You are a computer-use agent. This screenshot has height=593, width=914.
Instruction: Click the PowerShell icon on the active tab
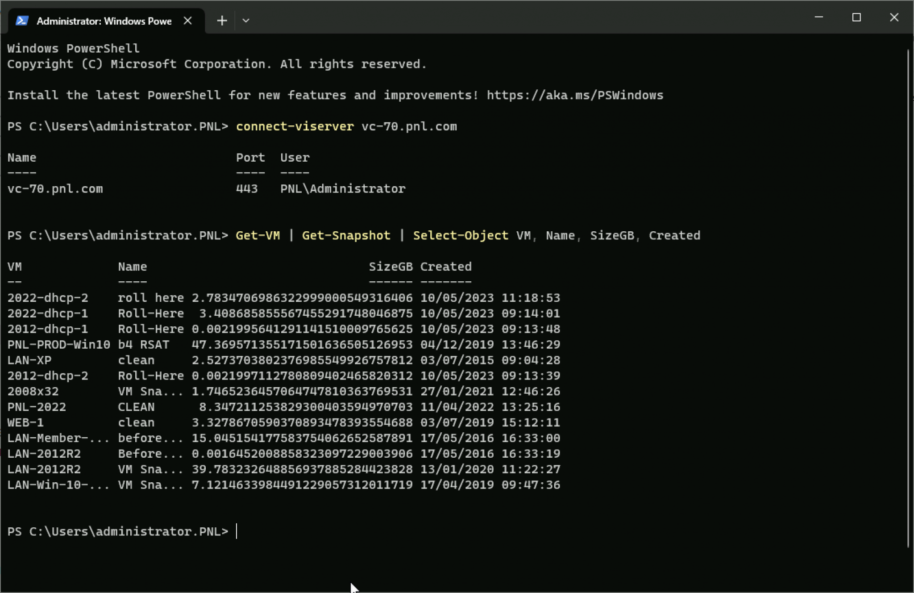[x=23, y=20]
